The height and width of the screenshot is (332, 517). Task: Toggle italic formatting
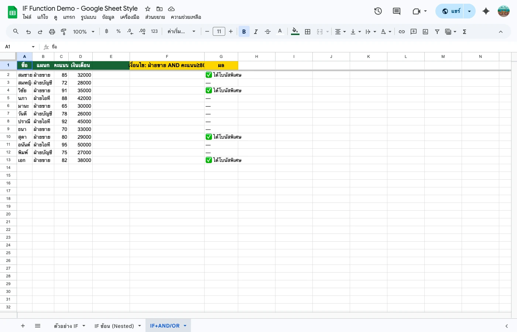[256, 31]
